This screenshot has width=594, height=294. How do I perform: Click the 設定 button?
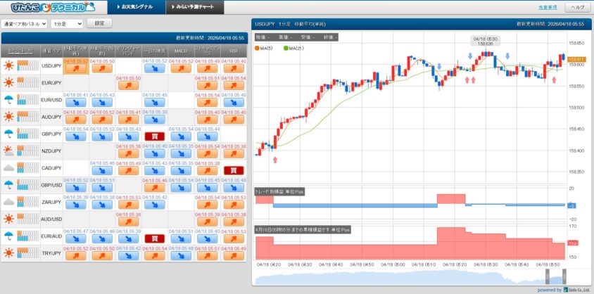(x=99, y=23)
